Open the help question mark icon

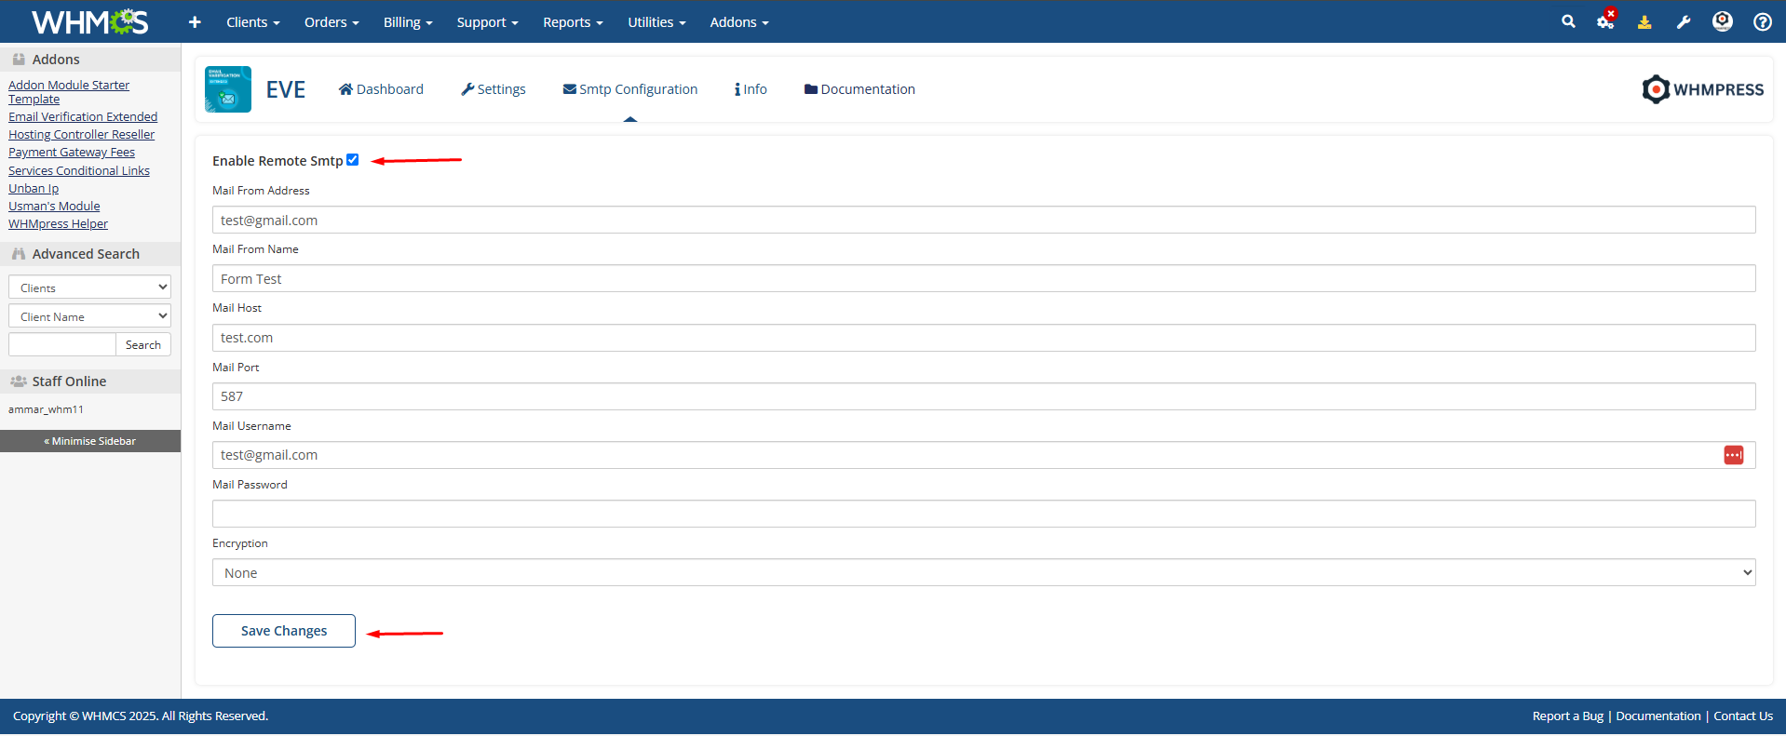1762,21
